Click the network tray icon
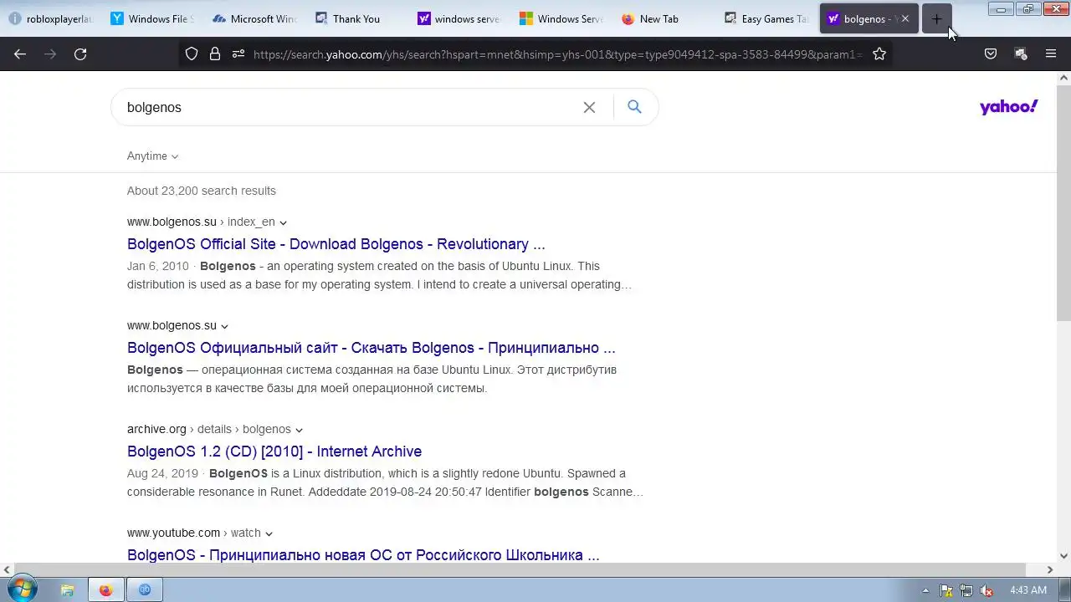 tap(966, 590)
